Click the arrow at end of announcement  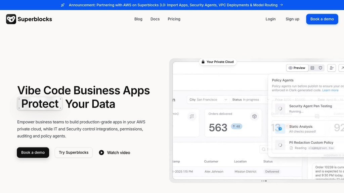[x=281, y=5]
